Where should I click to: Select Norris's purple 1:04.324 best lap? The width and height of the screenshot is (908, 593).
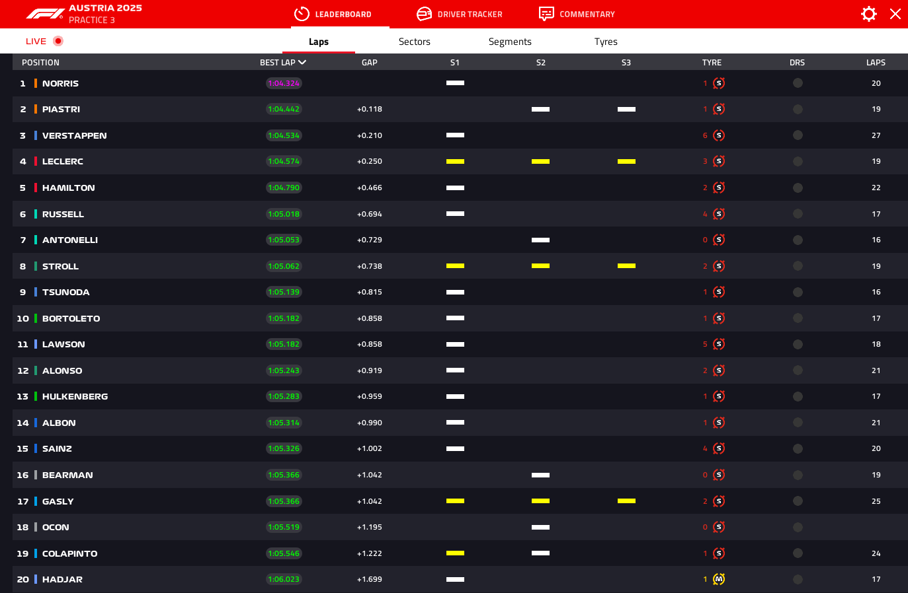284,83
